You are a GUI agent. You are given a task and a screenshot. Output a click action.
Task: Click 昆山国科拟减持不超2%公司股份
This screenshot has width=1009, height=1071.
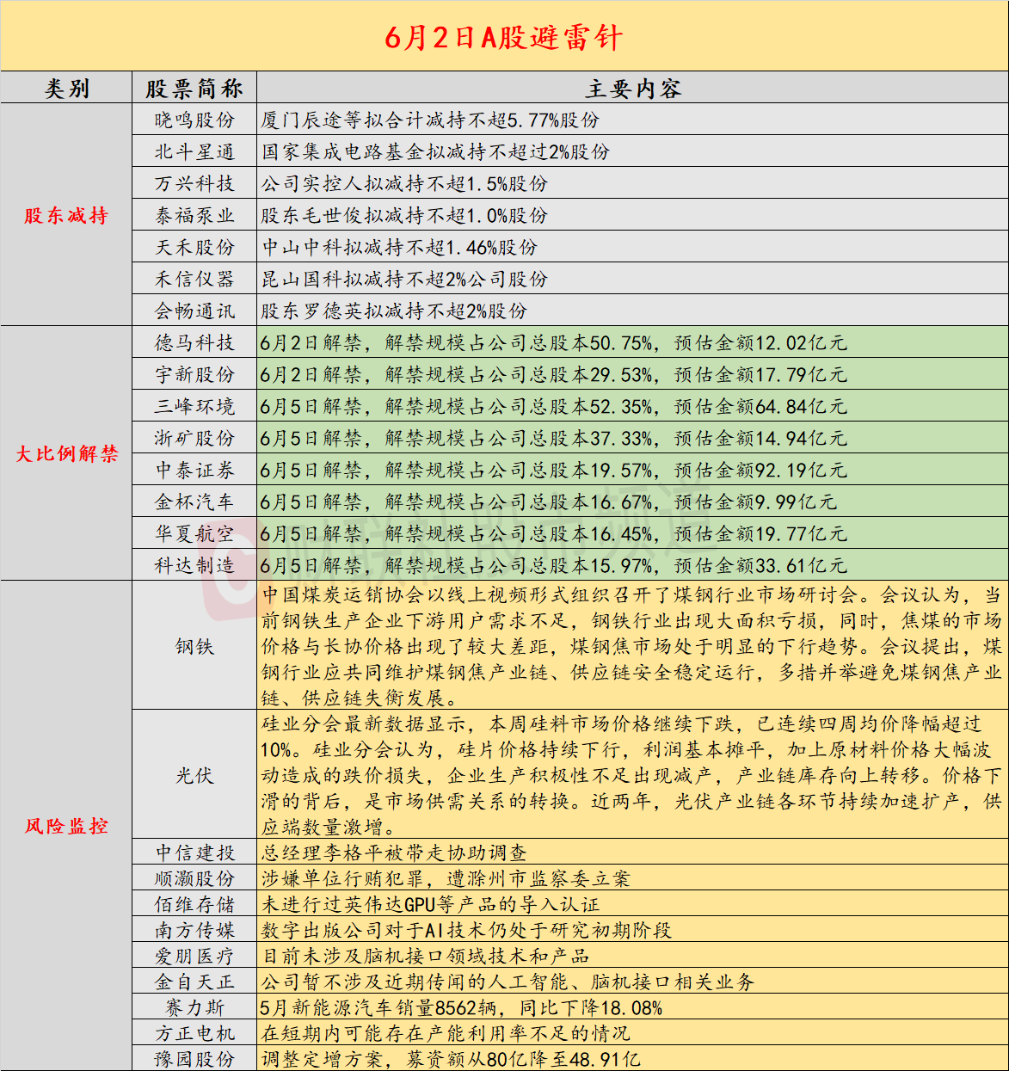(x=404, y=279)
